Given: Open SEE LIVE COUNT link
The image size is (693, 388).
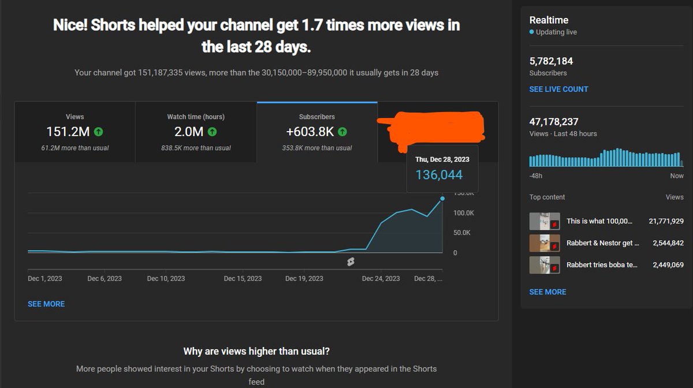Looking at the screenshot, I should [x=558, y=89].
